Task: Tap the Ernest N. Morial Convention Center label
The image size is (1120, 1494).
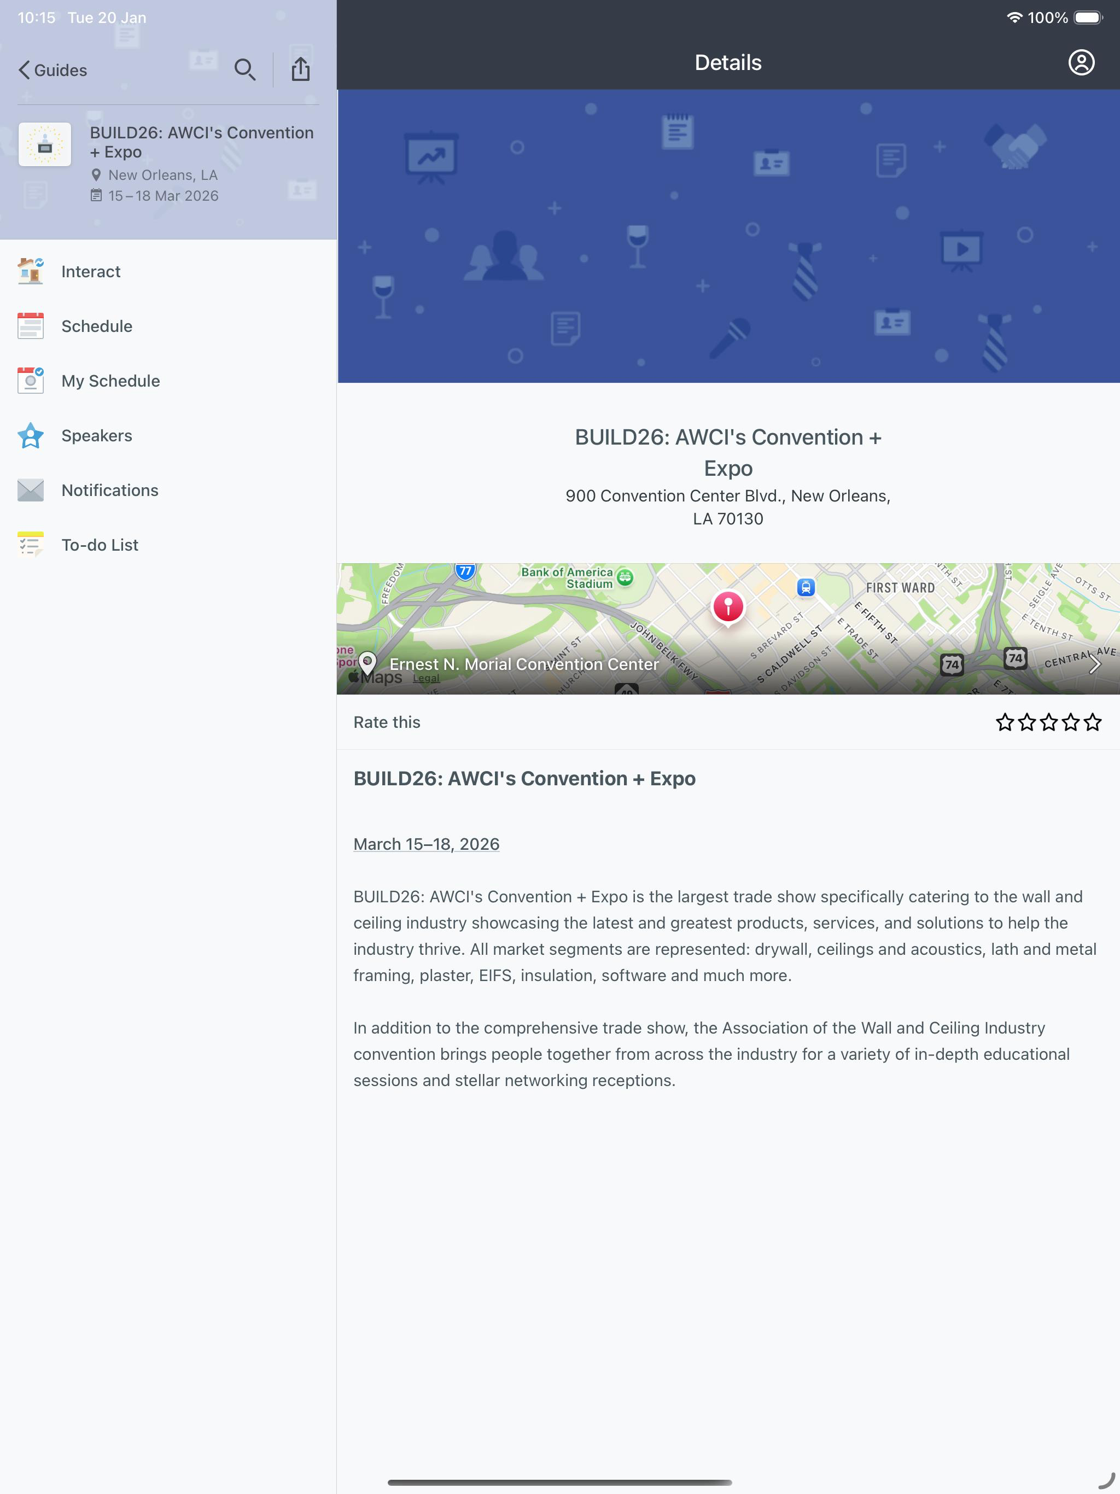Action: click(523, 664)
